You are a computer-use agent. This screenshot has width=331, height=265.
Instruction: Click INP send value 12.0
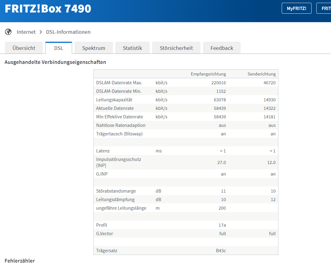pos(271,162)
